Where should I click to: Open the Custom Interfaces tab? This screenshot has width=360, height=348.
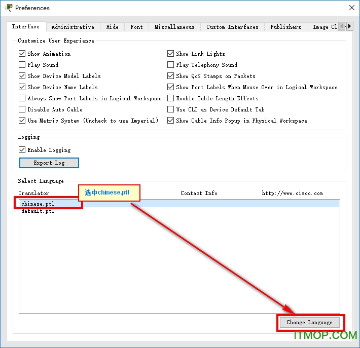232,27
